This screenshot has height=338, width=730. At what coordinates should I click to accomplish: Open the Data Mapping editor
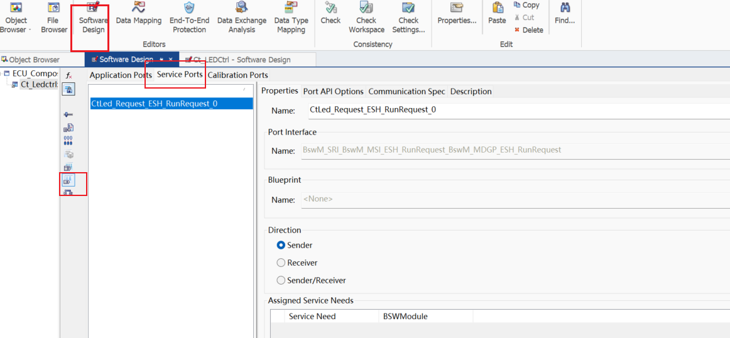pos(139,14)
